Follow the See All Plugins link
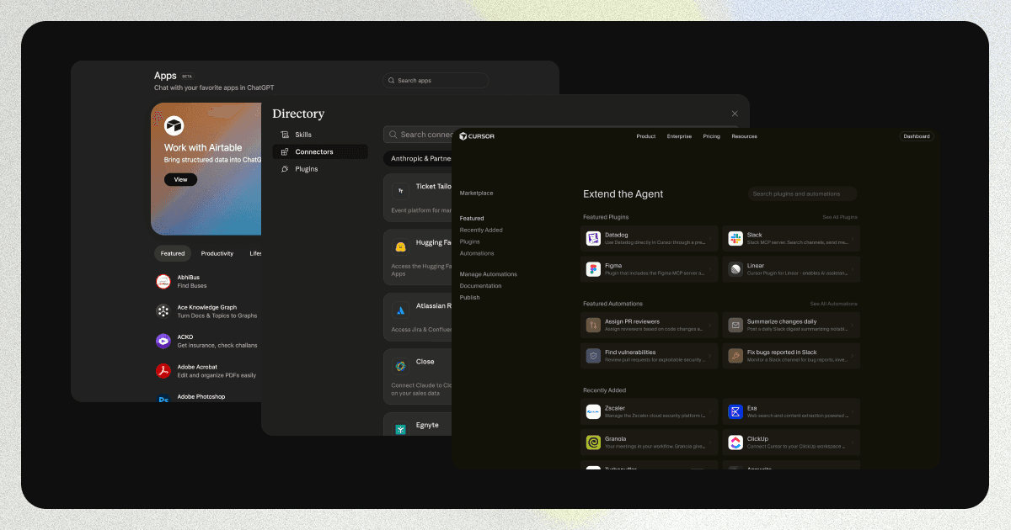Screen dimensions: 1011x530 (840, 217)
